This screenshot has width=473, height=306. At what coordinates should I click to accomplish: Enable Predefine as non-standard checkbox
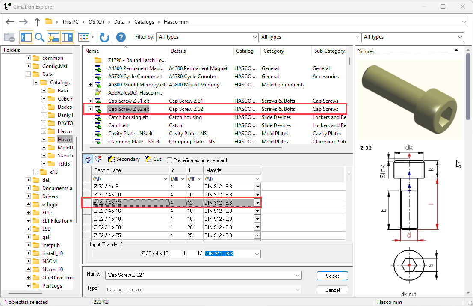pos(170,160)
